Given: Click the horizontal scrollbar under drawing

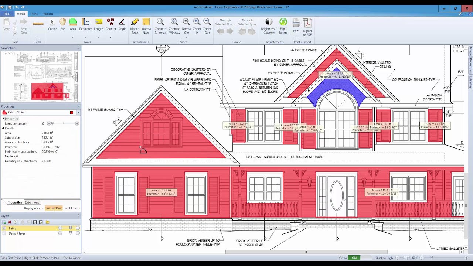Looking at the screenshot, I should click(x=306, y=252).
